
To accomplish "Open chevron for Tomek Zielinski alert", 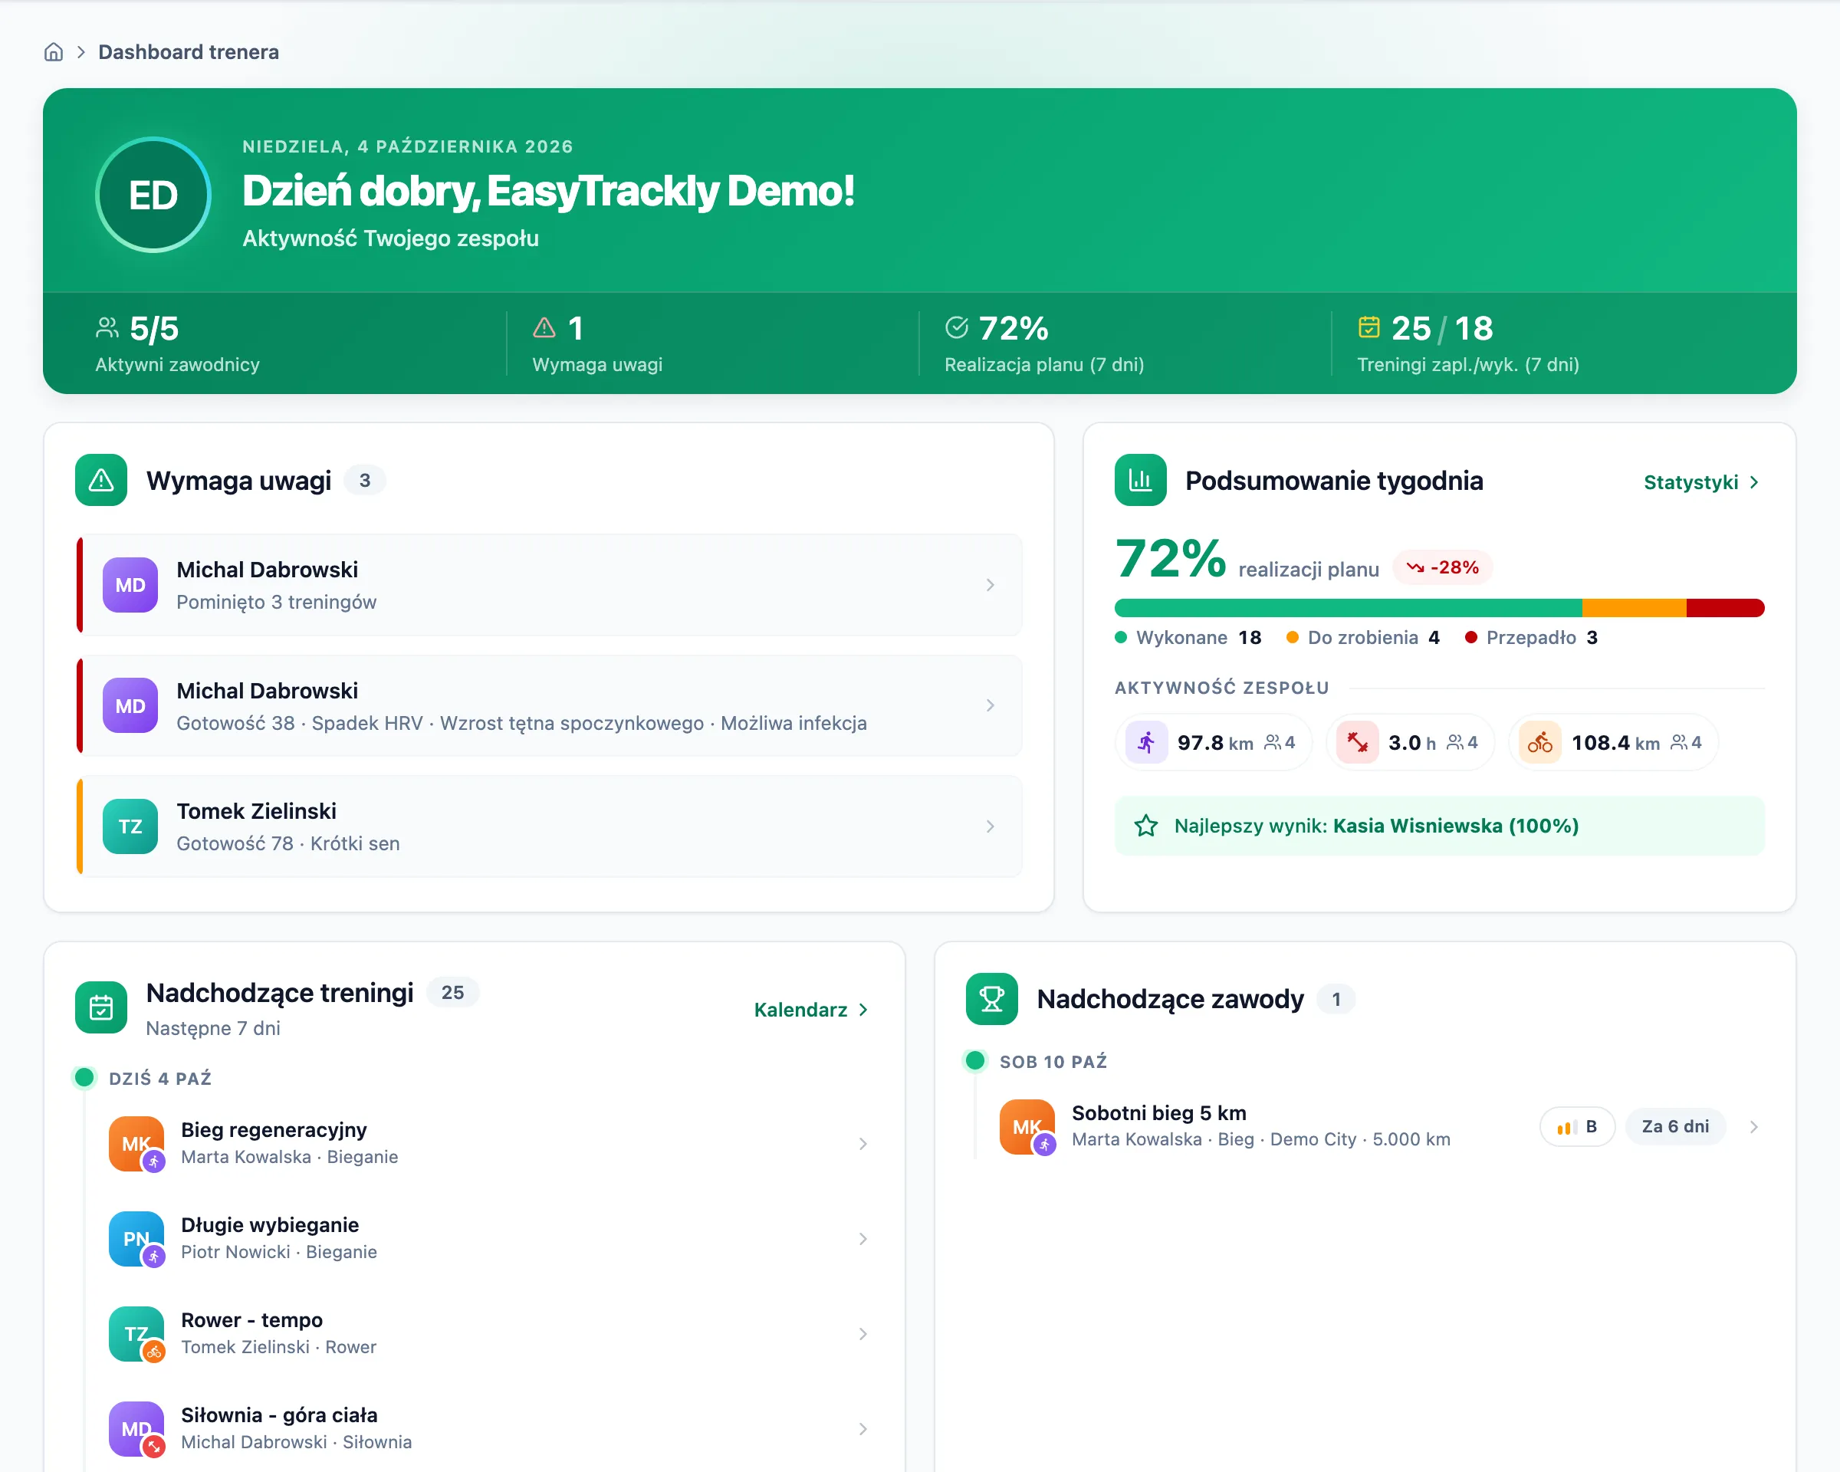I will tap(990, 827).
